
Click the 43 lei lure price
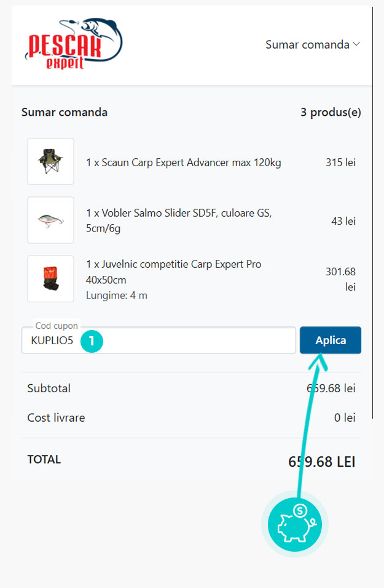pos(343,221)
